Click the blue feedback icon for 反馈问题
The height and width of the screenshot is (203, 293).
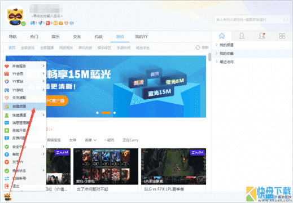tap(7, 138)
